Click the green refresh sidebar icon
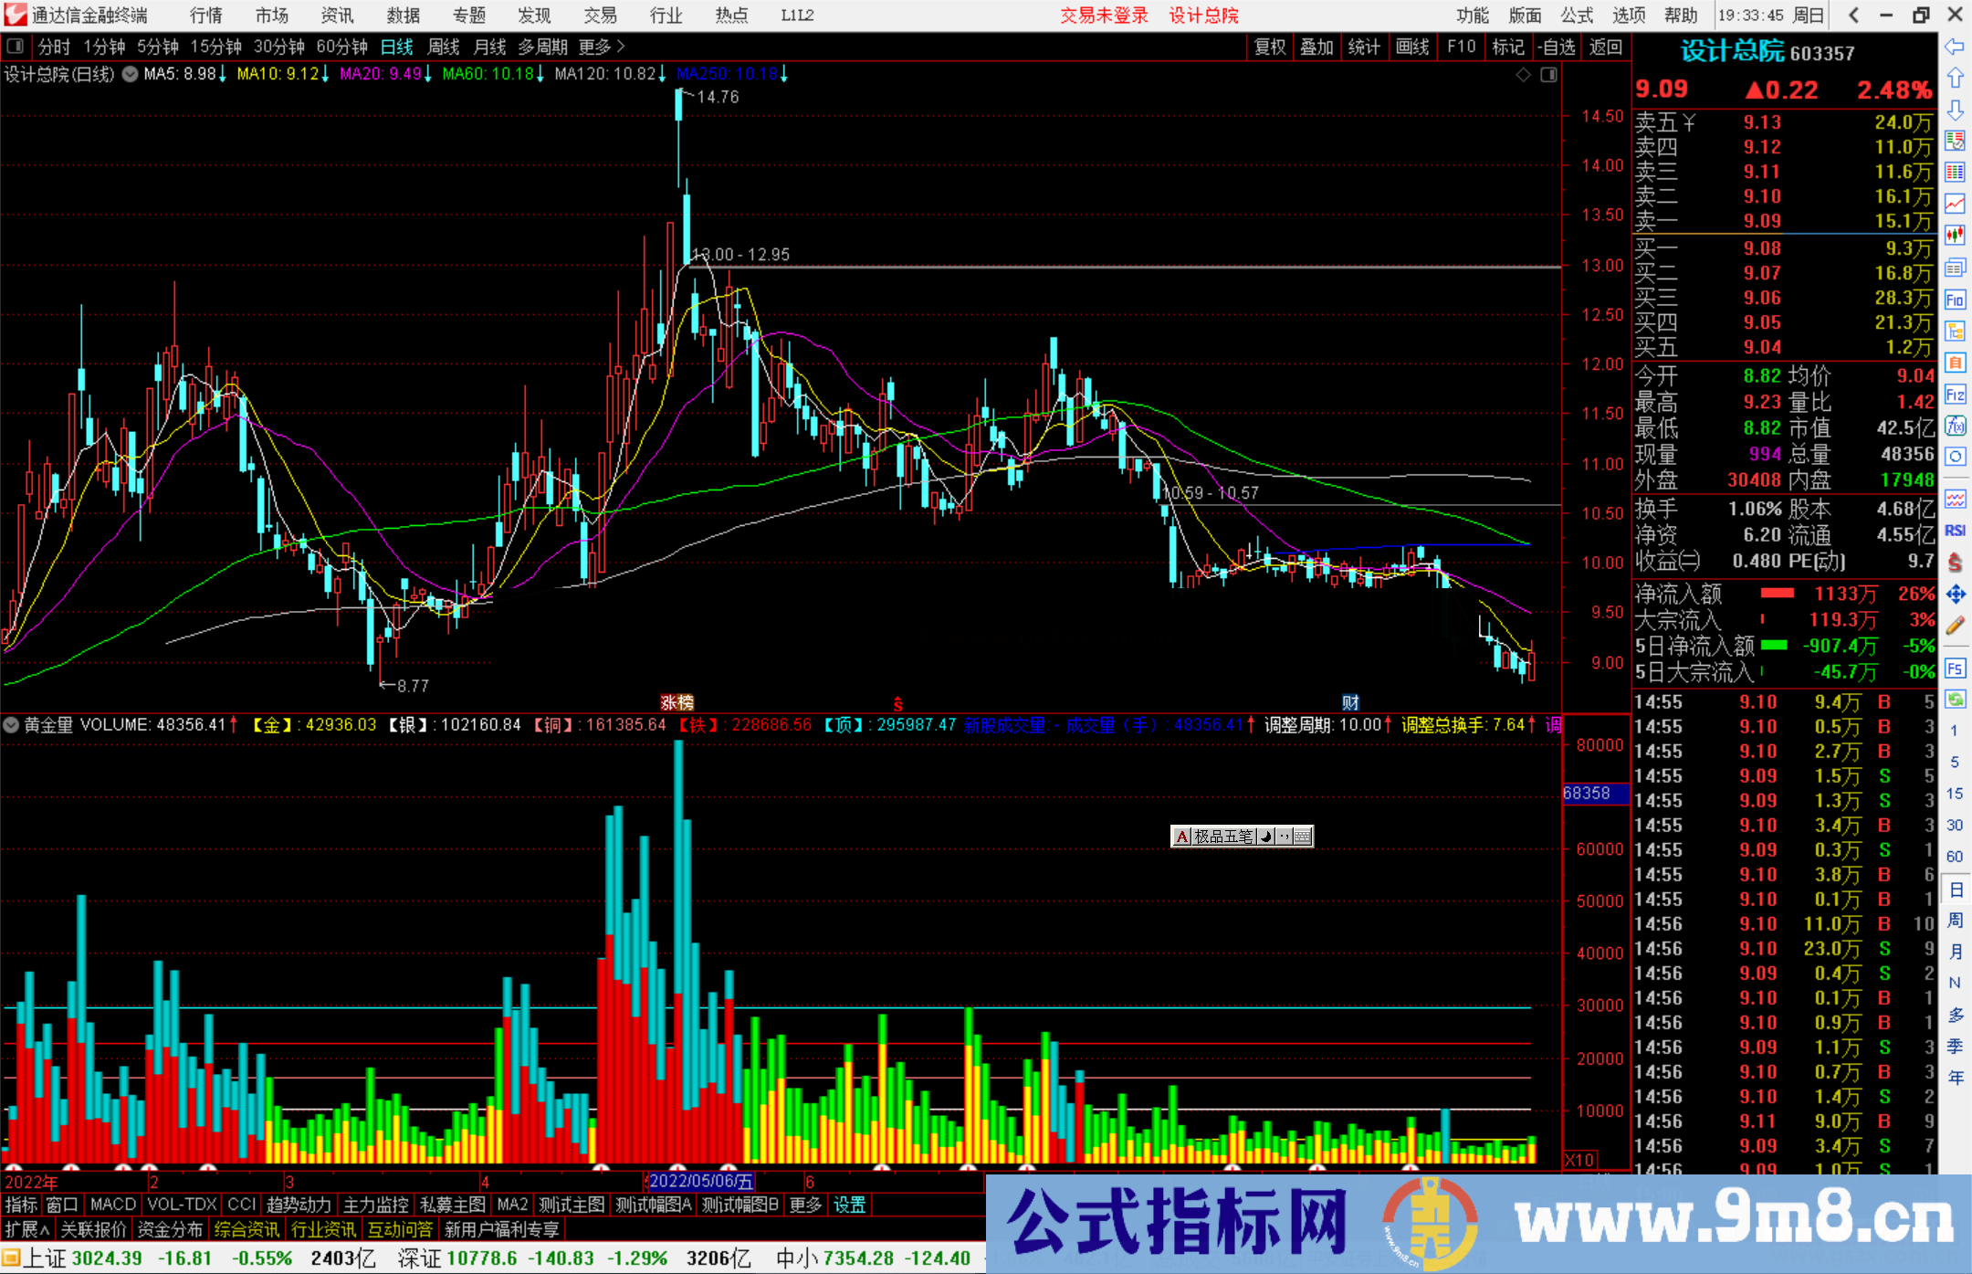The height and width of the screenshot is (1274, 1972). pos(1955,700)
